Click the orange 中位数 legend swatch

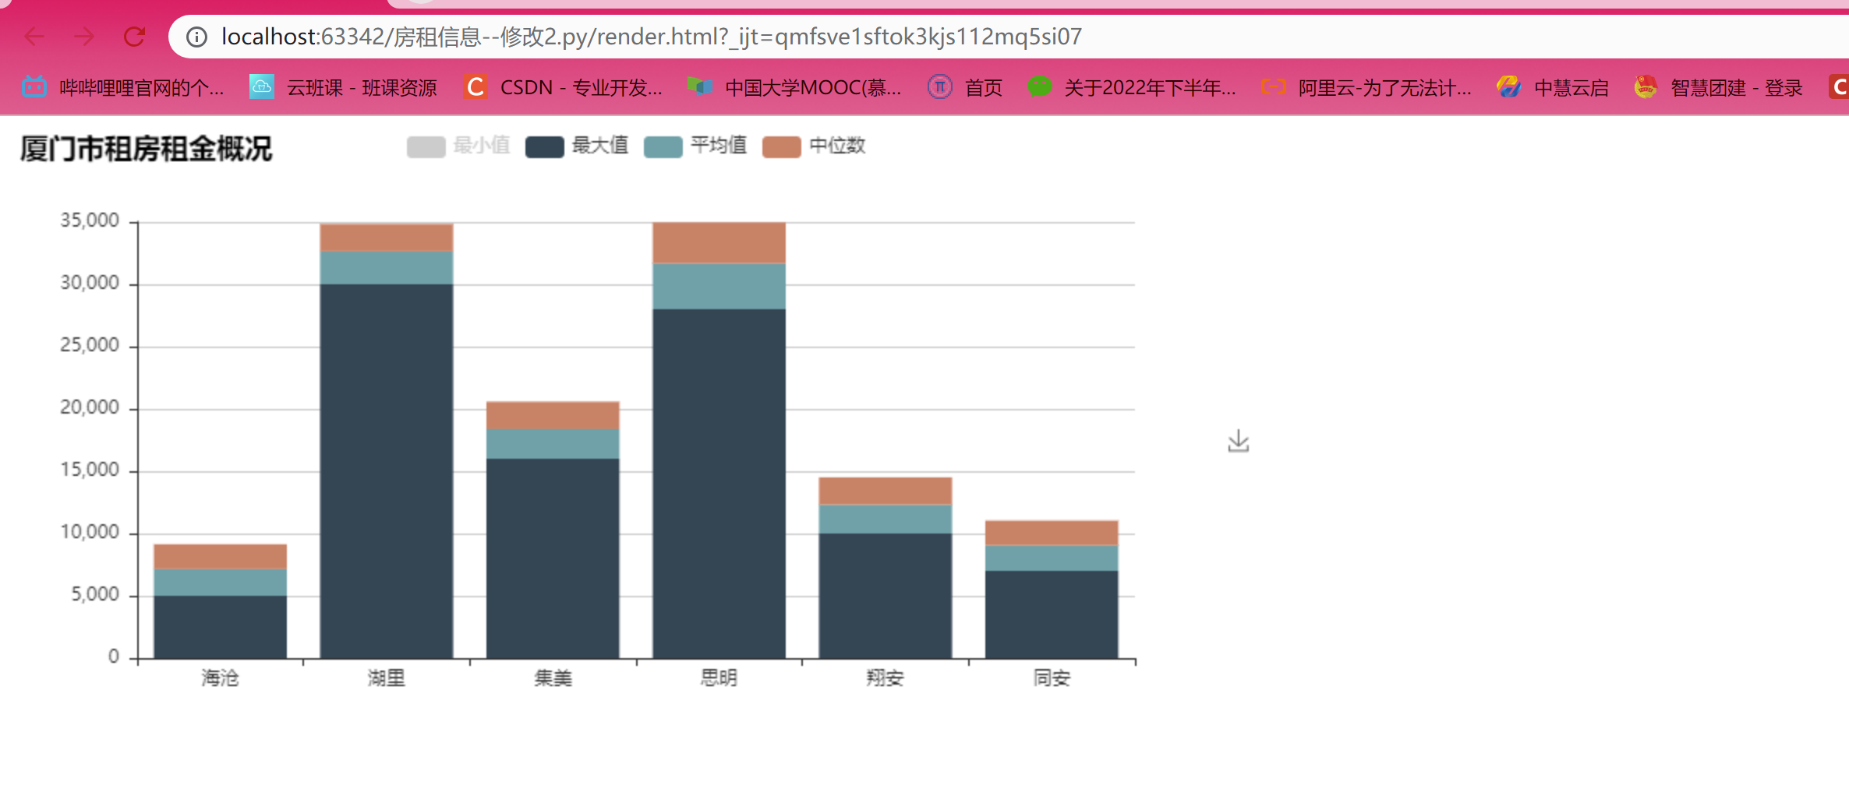[781, 146]
